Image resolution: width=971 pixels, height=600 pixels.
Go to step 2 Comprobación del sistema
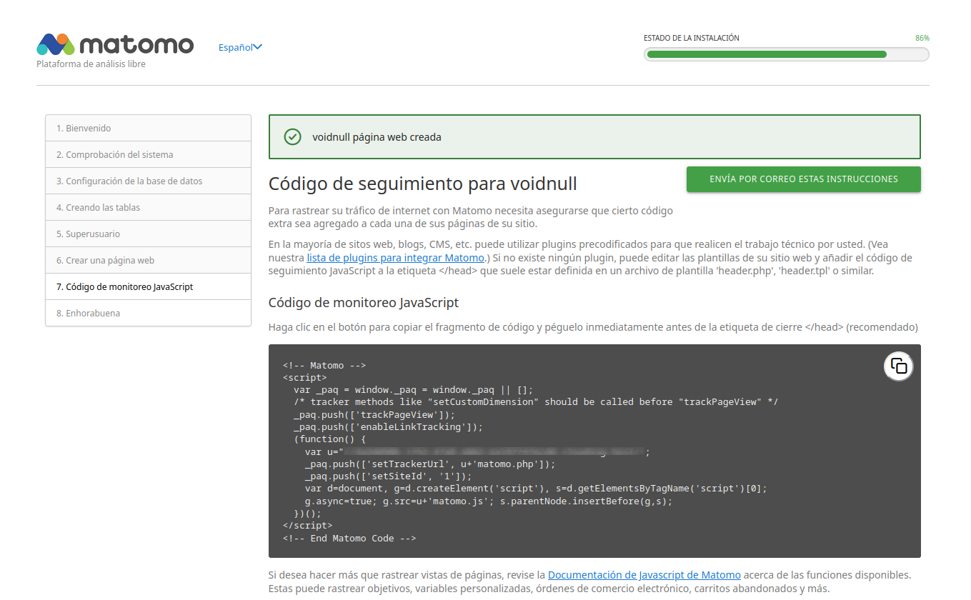click(148, 155)
